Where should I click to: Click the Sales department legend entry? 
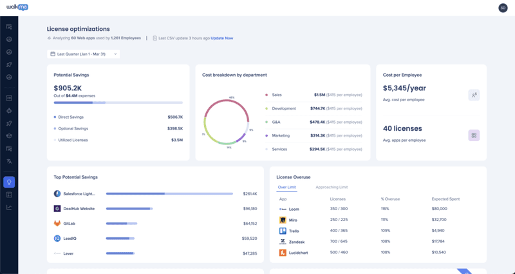pyautogui.click(x=277, y=94)
